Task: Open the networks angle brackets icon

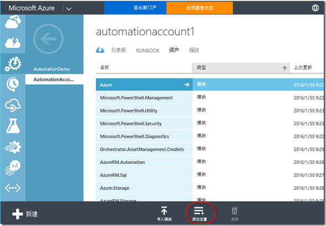Action: pos(13,188)
